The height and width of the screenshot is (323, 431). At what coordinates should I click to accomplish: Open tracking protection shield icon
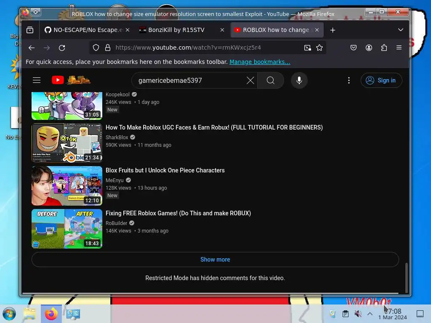[96, 48]
